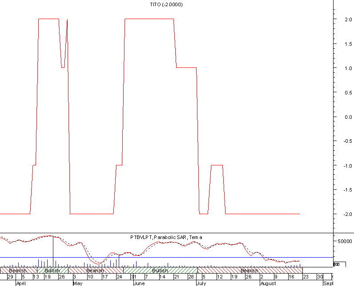Click the date label 10 in May
The height and width of the screenshot is (286, 354).
(90, 277)
